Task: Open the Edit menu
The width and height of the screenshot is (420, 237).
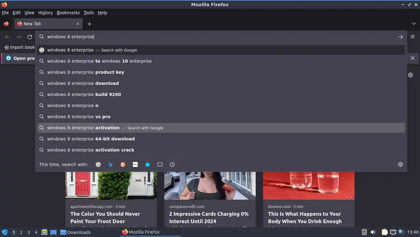Action: 17,13
